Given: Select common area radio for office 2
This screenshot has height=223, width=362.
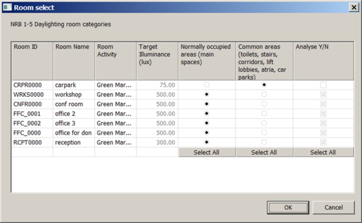Looking at the screenshot, I should tap(264, 114).
